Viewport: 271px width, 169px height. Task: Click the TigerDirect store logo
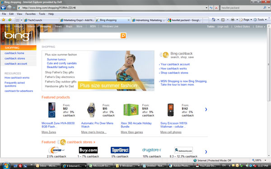pyautogui.click(x=120, y=150)
